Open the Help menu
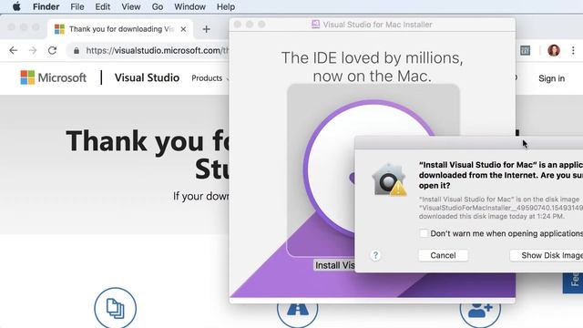 tap(226, 6)
